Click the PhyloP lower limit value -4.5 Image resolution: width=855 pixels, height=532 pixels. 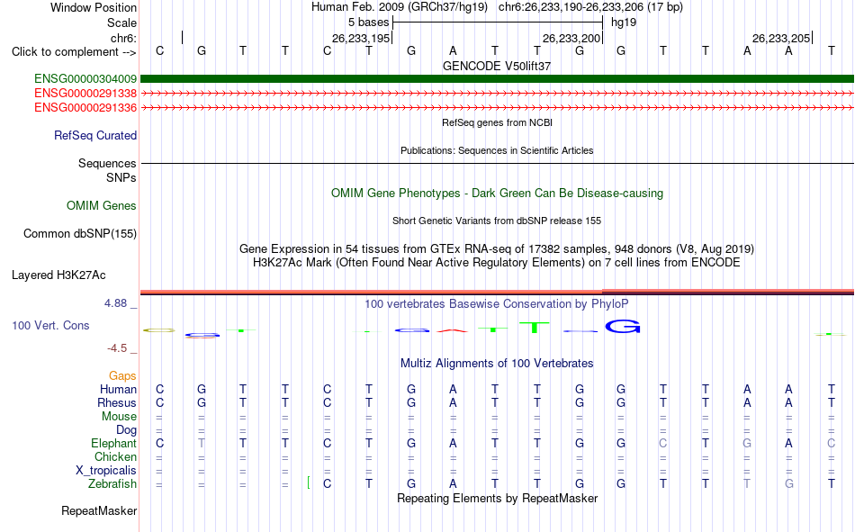[117, 348]
